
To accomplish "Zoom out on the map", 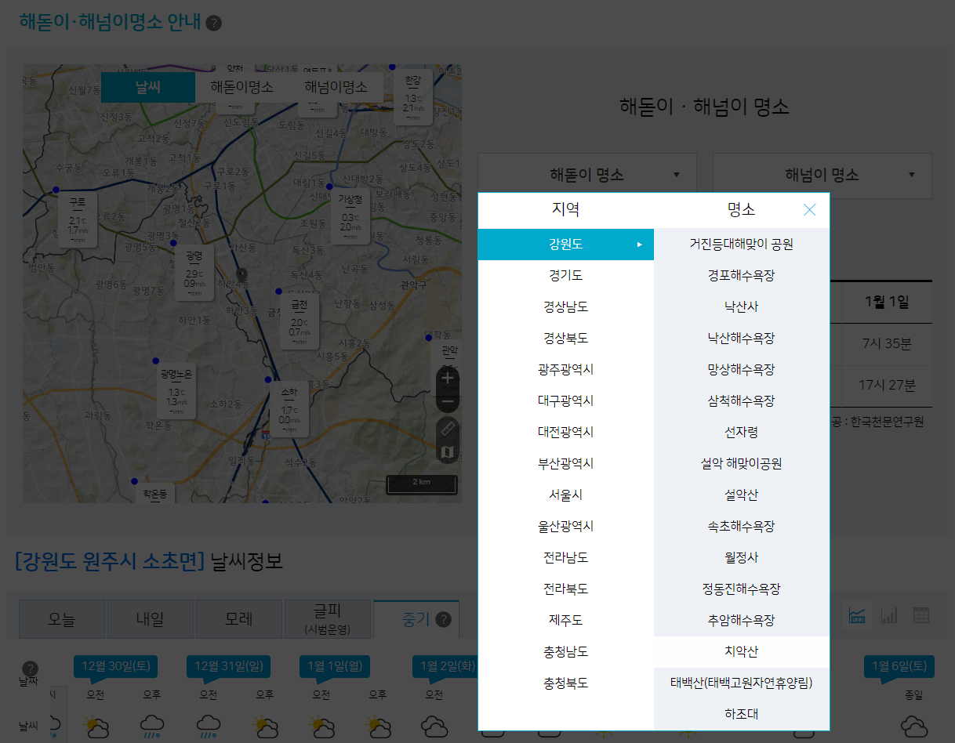I will (x=447, y=401).
